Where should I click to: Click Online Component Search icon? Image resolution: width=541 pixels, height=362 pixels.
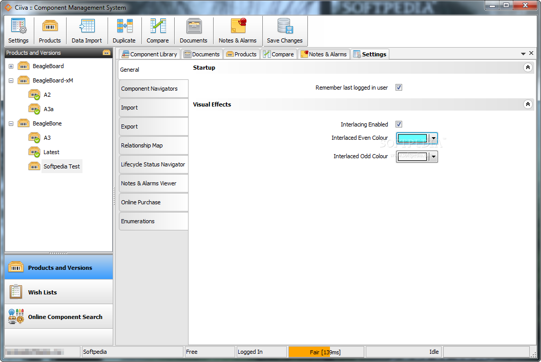point(16,316)
